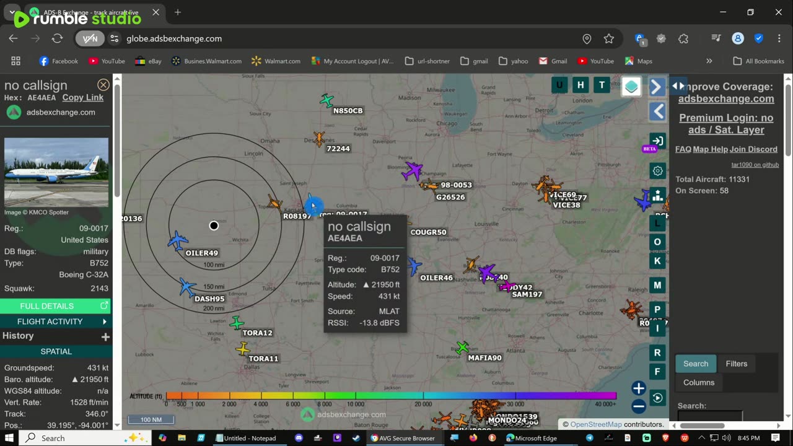793x446 pixels.
Task: Focus the sidebar Search input field
Action: point(710,416)
